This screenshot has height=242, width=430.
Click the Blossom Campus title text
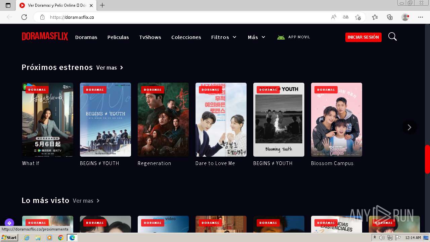point(332,163)
